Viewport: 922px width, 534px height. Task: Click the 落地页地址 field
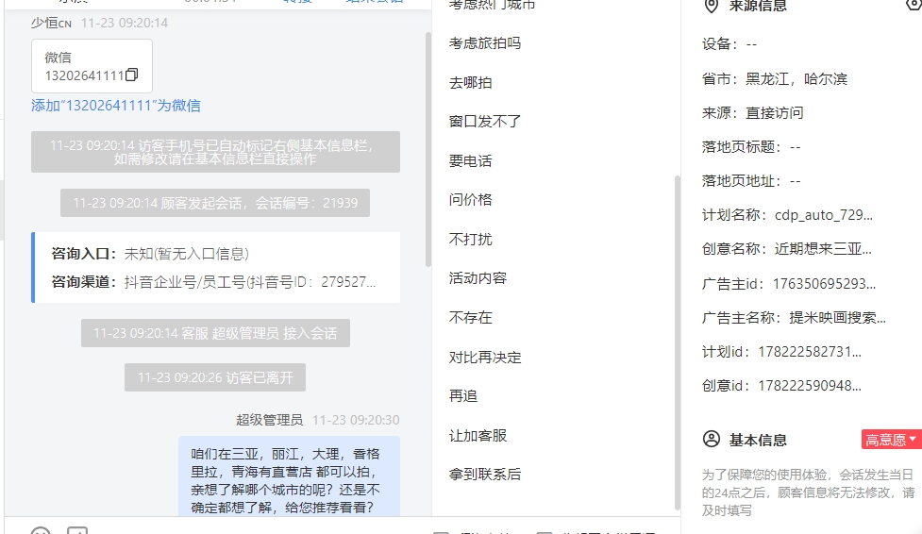pyautogui.click(x=751, y=181)
